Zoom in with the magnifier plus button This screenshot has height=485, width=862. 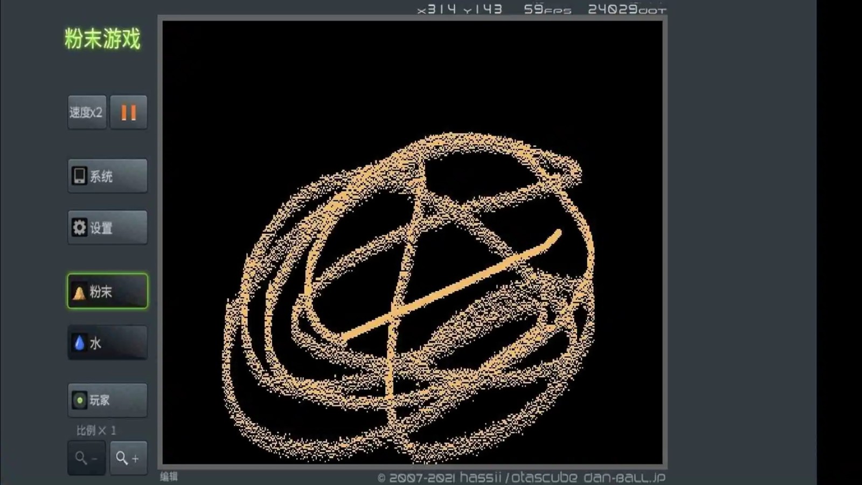pos(128,458)
